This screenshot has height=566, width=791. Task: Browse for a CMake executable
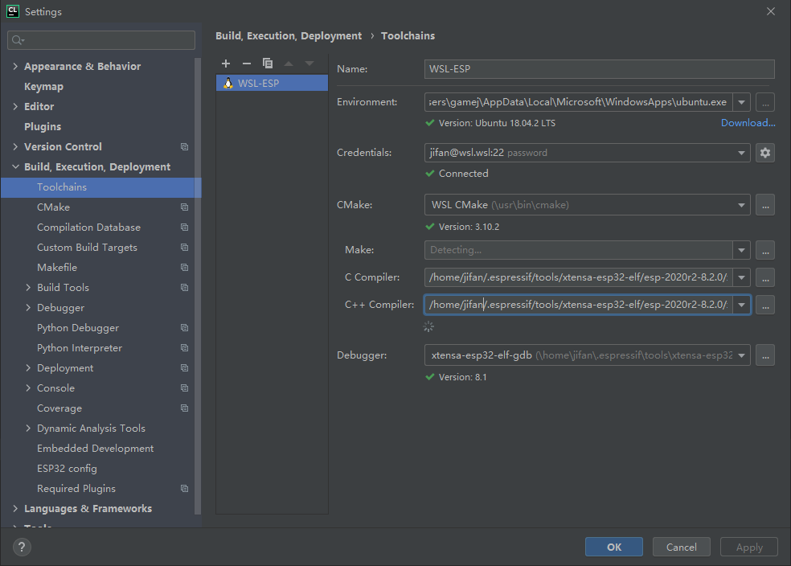coord(764,204)
